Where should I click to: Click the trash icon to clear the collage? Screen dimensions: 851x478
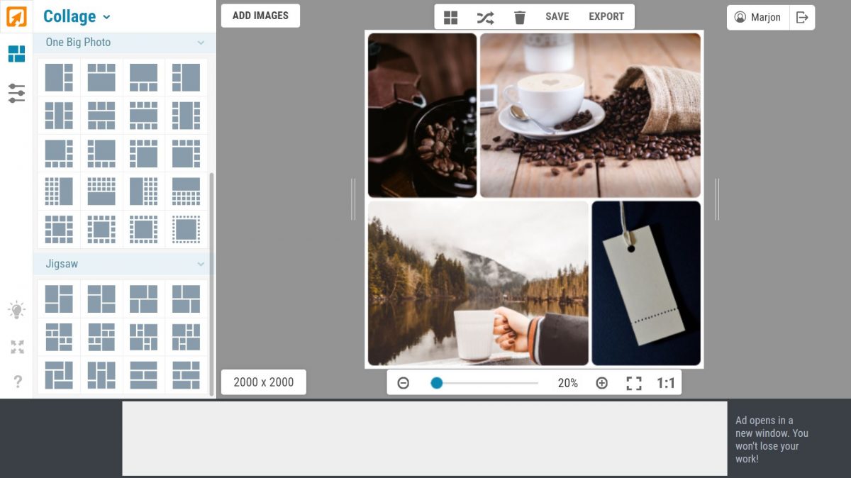click(x=520, y=16)
